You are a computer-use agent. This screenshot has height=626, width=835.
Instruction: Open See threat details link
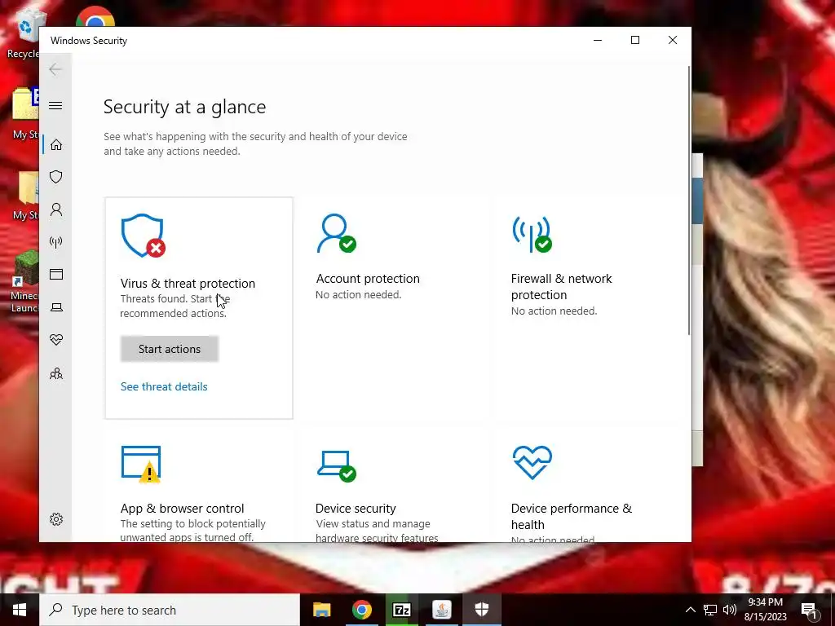click(164, 386)
